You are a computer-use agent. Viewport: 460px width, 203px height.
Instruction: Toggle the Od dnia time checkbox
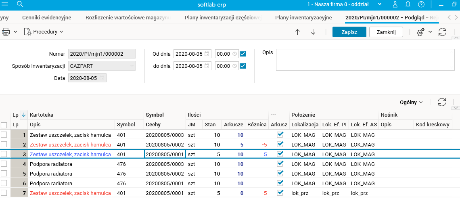243,54
